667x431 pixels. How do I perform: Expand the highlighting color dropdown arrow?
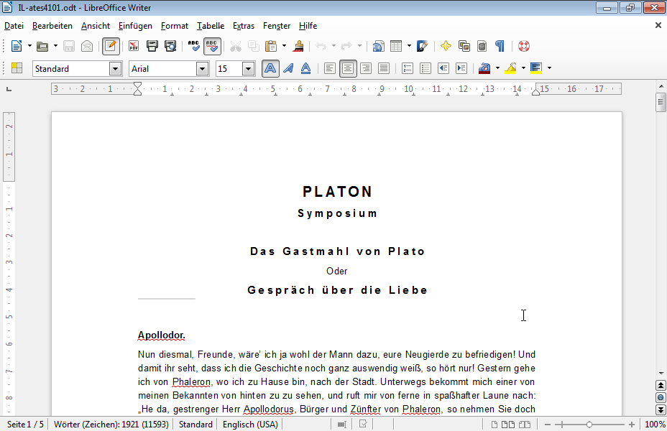pyautogui.click(x=524, y=68)
